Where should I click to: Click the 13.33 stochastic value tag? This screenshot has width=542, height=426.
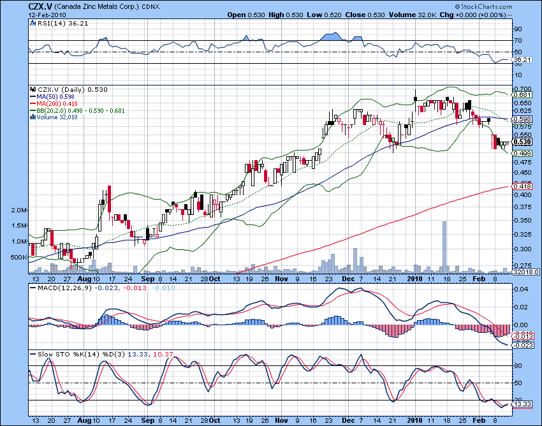(x=522, y=404)
